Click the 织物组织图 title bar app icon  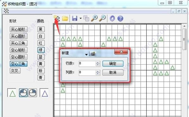[x=4, y=4]
